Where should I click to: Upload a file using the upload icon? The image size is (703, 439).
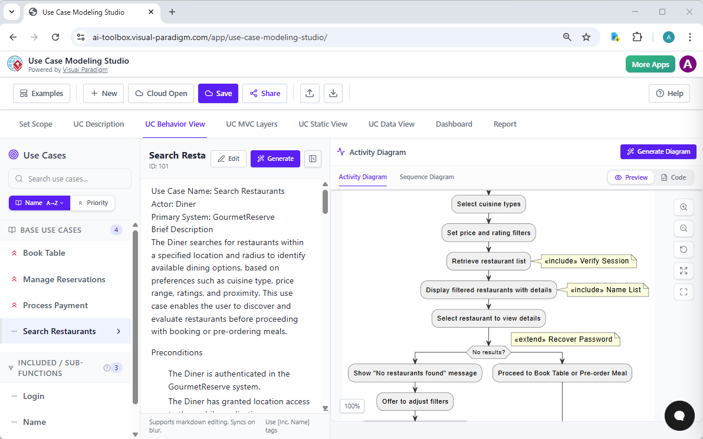[x=310, y=93]
